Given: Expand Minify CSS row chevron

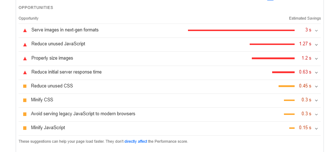Looking at the screenshot, I should [316, 100].
